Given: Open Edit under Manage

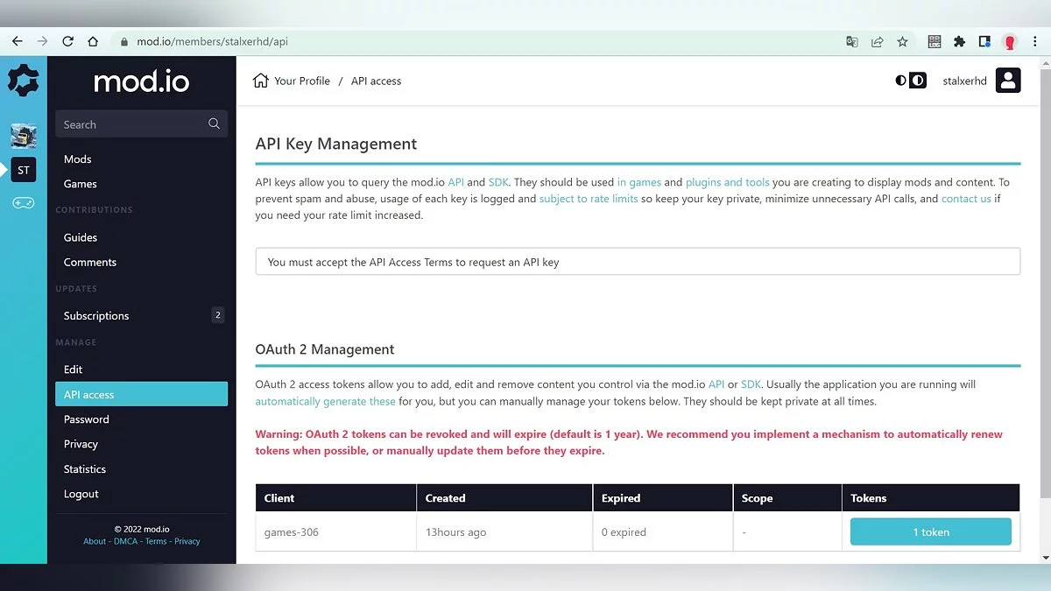Looking at the screenshot, I should pyautogui.click(x=73, y=369).
